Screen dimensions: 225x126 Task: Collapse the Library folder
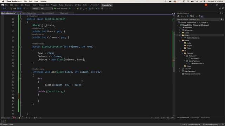(180, 35)
